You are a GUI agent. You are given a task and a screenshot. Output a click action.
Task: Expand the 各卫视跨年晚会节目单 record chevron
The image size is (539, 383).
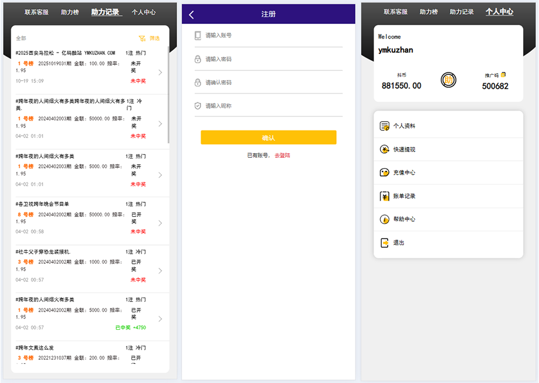pyautogui.click(x=160, y=222)
